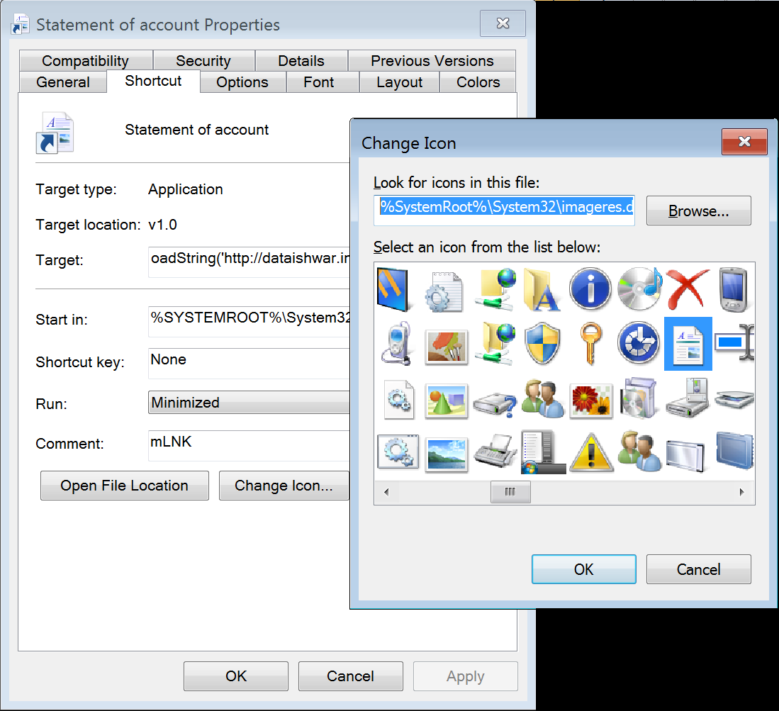This screenshot has height=711, width=779.
Task: Pick the golden key icon
Action: [x=590, y=343]
